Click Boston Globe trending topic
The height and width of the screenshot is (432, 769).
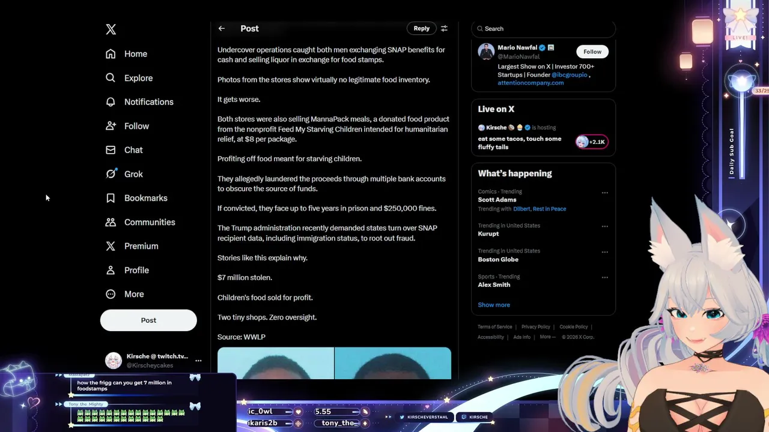coord(498,260)
